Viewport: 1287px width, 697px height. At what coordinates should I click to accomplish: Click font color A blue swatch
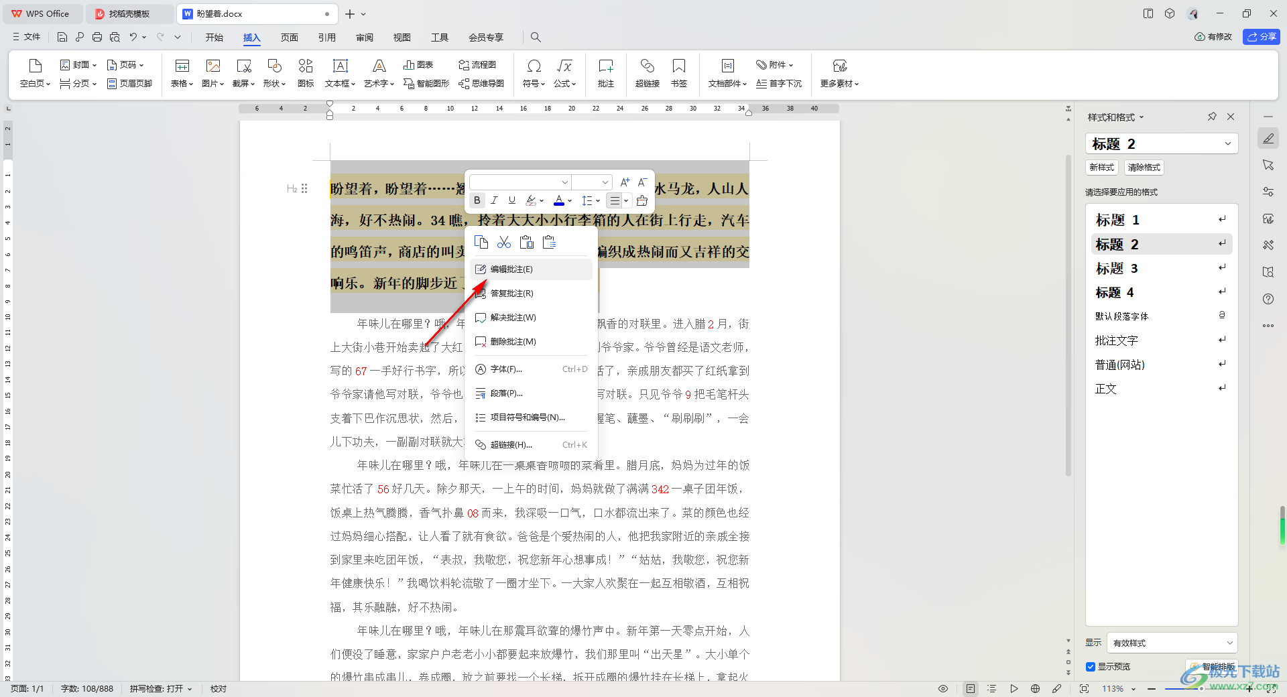coord(559,200)
